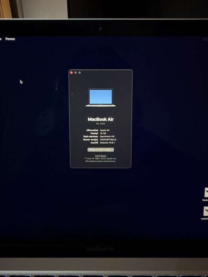Click the 'Dysk startowy' label
Viewport: 208px width, 277px height.
tap(91, 137)
